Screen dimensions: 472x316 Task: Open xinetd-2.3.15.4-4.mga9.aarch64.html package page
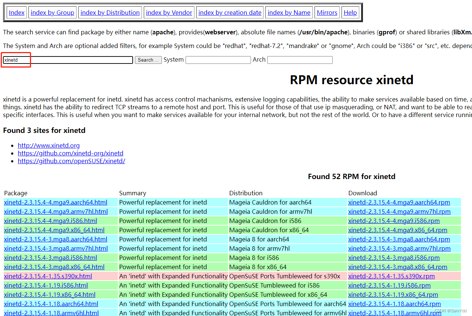(x=56, y=202)
